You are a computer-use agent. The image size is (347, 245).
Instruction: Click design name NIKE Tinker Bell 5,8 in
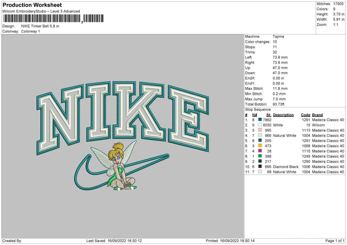(x=40, y=26)
